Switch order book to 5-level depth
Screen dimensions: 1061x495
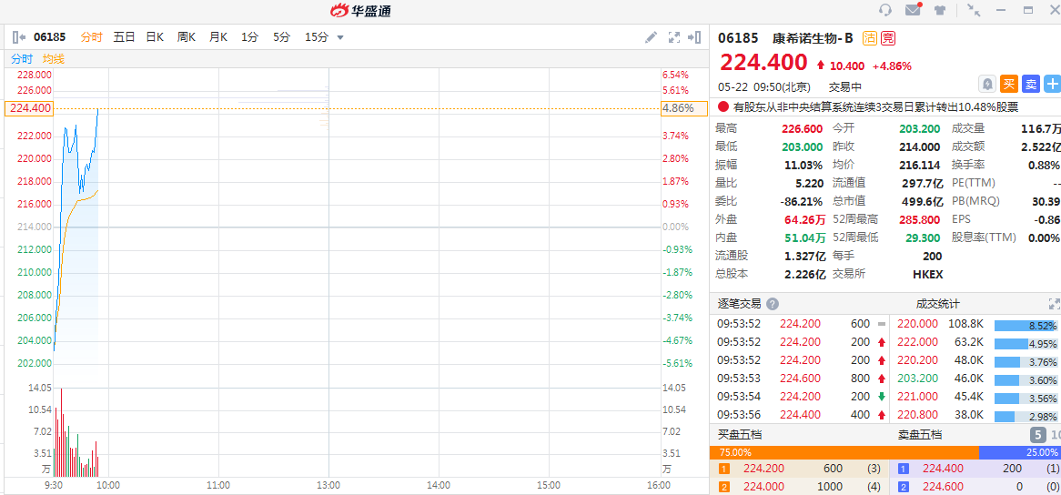1037,435
